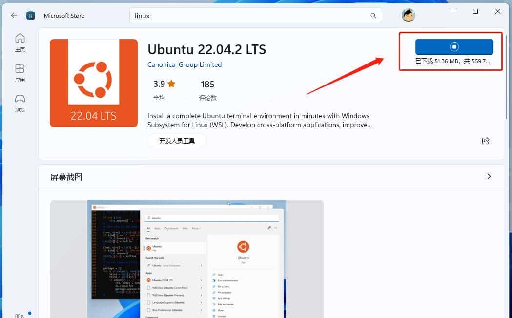Open the 主页 (Home) sidebar icon
This screenshot has width=512, height=318.
(20, 42)
